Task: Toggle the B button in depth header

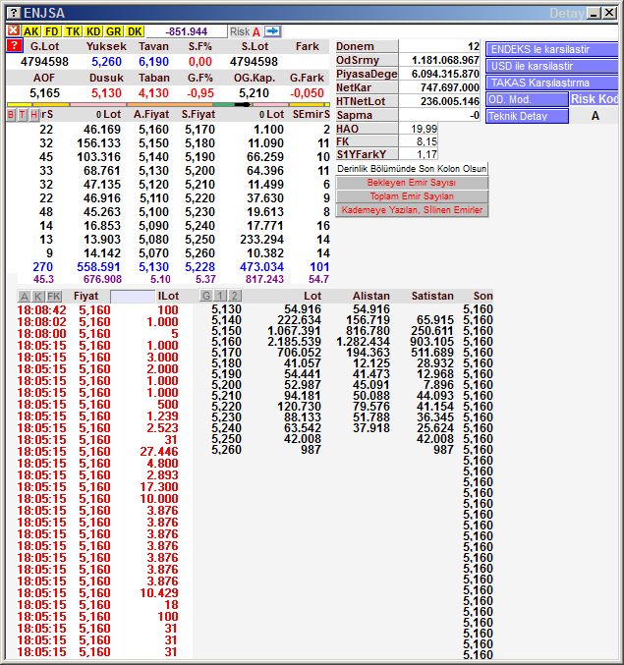Action: point(11,115)
